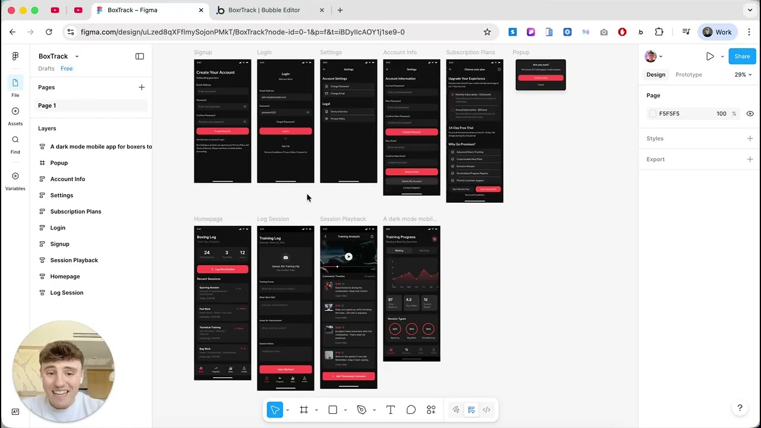Viewport: 761px width, 428px height.
Task: Go back in browser history
Action: pos(12,32)
